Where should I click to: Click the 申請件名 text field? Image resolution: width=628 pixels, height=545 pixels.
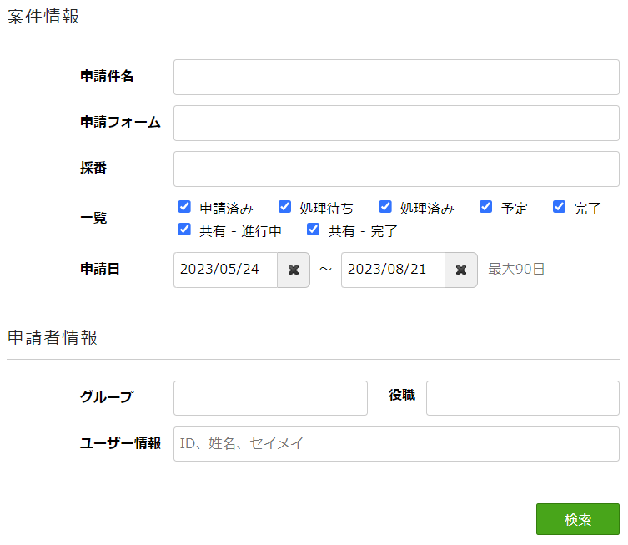pyautogui.click(x=396, y=78)
